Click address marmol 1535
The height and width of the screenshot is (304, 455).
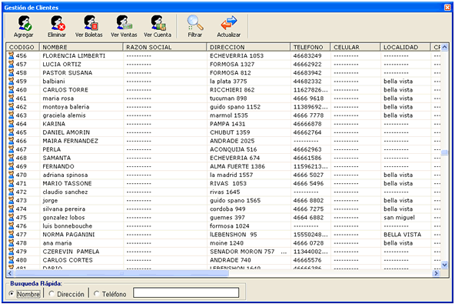[229, 115]
